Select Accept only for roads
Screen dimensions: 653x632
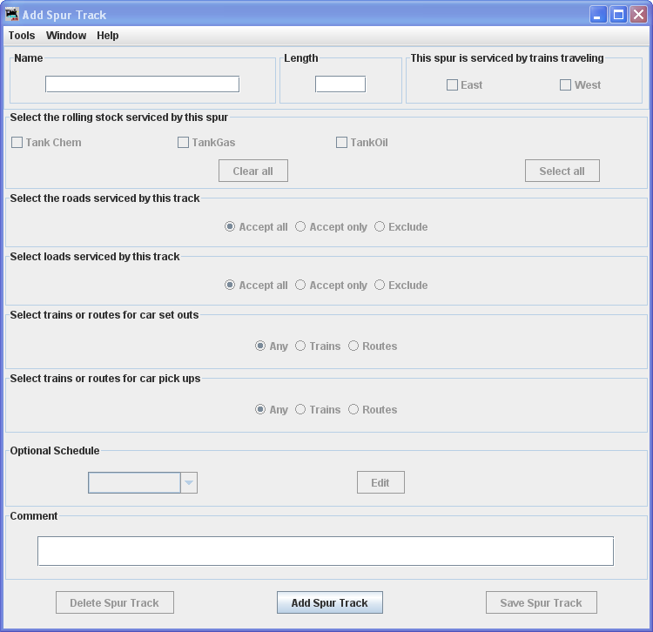tap(300, 227)
